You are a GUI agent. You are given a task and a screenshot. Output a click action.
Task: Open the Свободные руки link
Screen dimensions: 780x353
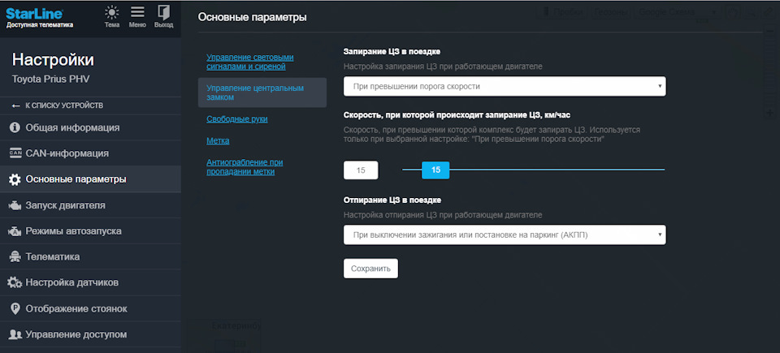[x=237, y=119]
